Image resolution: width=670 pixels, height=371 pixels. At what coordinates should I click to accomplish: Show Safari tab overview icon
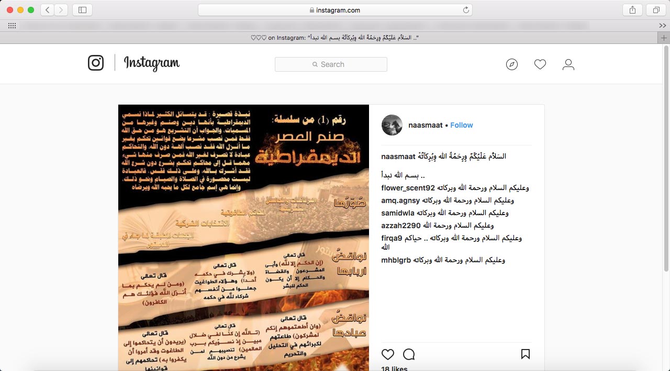coord(656,10)
